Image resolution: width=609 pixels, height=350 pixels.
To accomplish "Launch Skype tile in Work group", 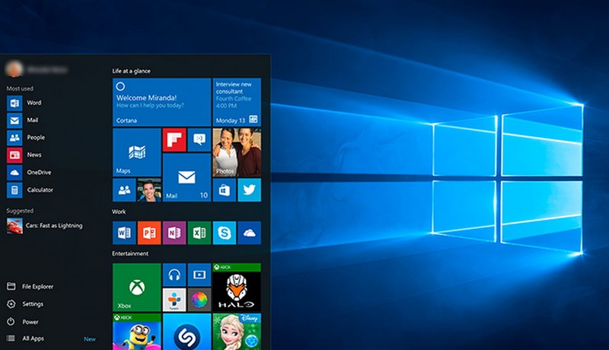I will [x=225, y=233].
